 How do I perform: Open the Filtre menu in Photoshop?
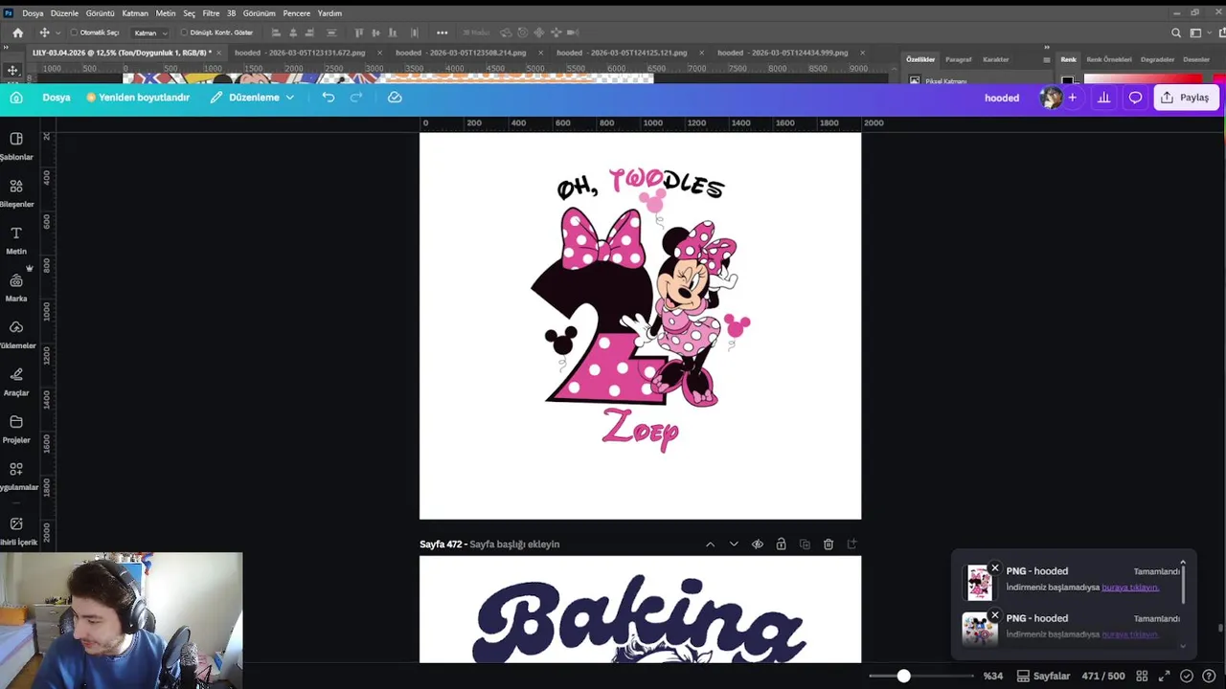(211, 13)
